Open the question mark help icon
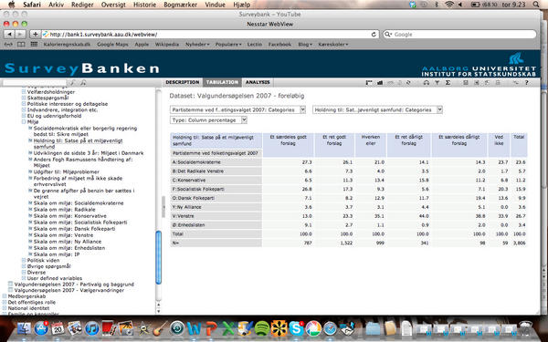 coord(527,83)
